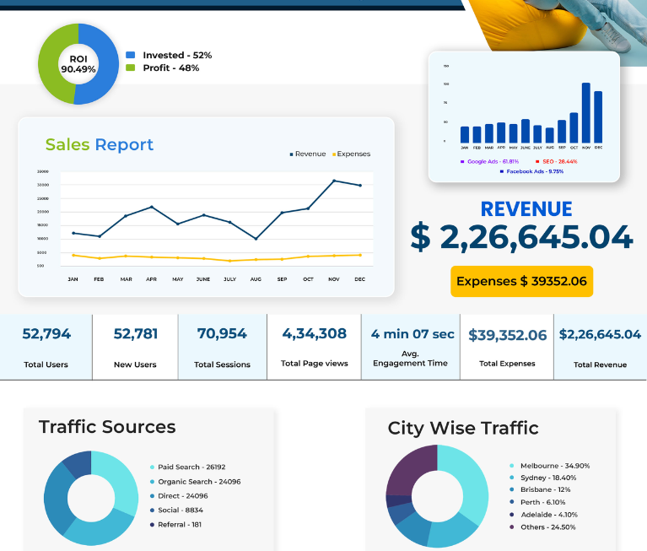Open the Total Revenue $2,26,645.04 card
Image resolution: width=647 pixels, height=551 pixels.
pos(601,347)
